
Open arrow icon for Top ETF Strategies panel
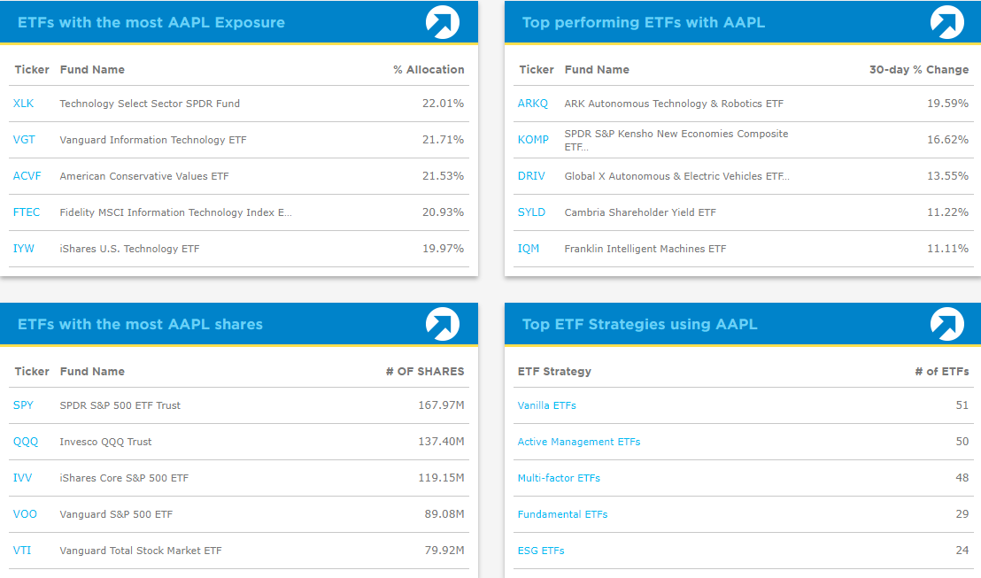947,324
